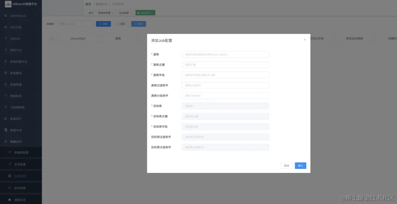Focus the 目标表字段 input field
Screen dimensions: 397x204
[x=225, y=127]
